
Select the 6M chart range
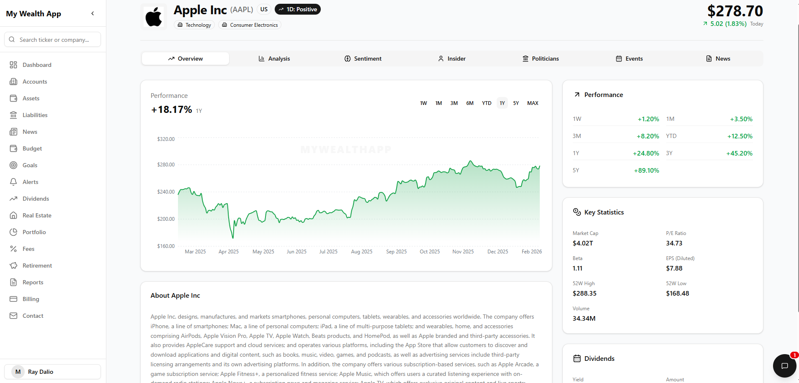pyautogui.click(x=470, y=103)
